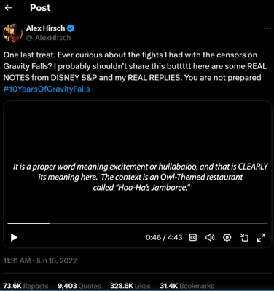
Task: Open video settings gear
Action: (x=227, y=237)
